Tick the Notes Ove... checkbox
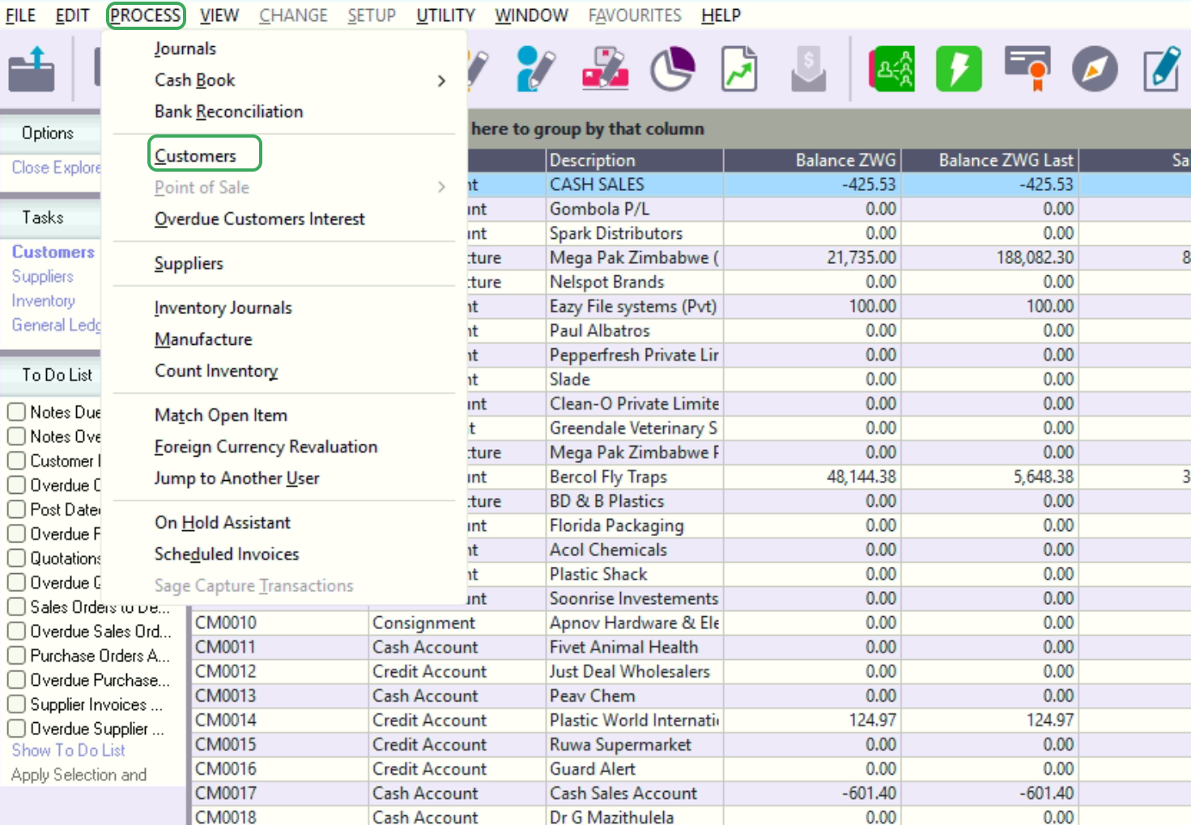 tap(16, 436)
